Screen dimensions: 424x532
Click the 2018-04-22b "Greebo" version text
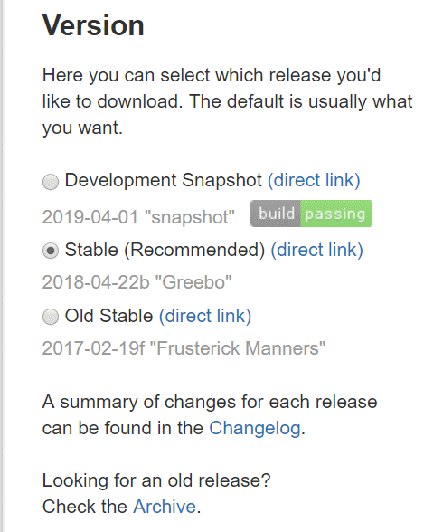tap(137, 282)
